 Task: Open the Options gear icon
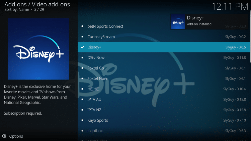tap(4, 136)
